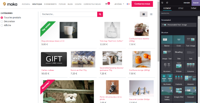Click the pink Contactez-nous button

pyautogui.click(x=142, y=4)
